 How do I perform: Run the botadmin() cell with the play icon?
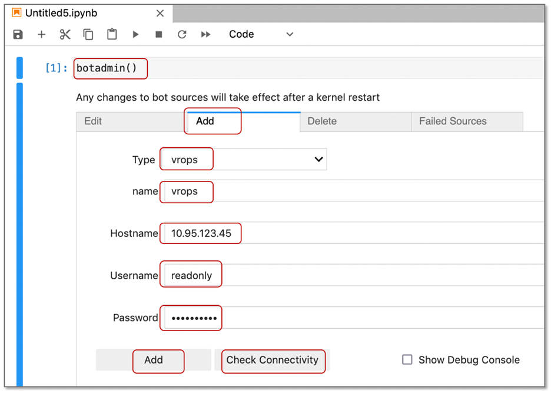tap(135, 34)
